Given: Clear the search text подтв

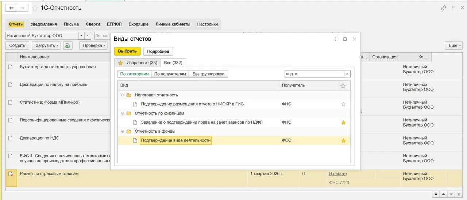Looking at the screenshot, I should 347,74.
